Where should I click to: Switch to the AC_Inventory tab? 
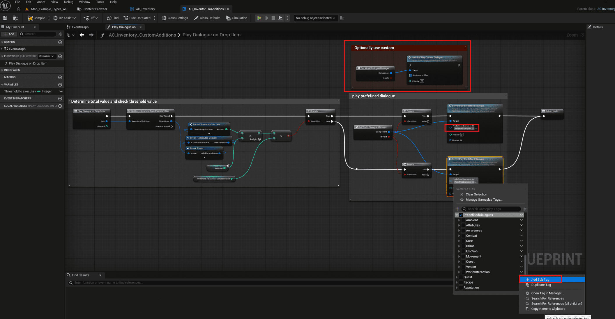(142, 9)
